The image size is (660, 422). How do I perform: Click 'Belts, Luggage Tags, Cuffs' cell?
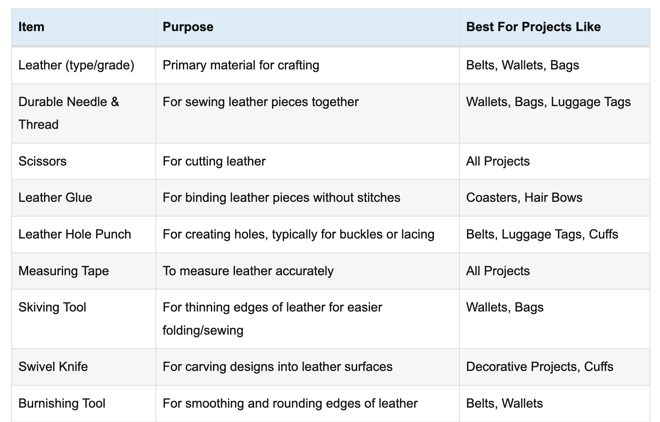coord(555,235)
